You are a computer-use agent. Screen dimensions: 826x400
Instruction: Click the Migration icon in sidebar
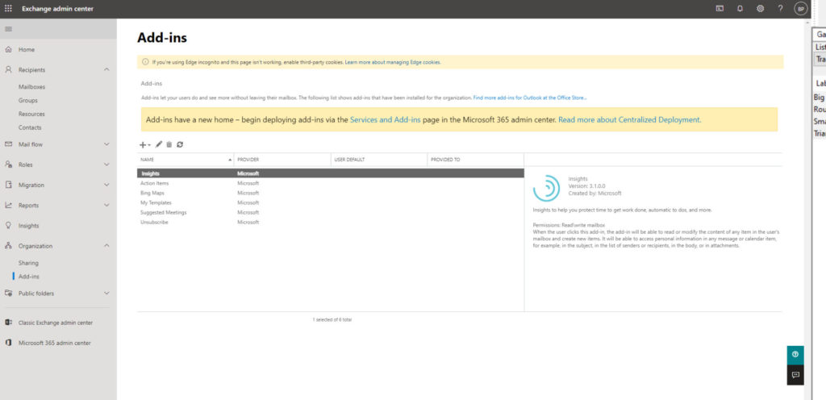tap(8, 185)
